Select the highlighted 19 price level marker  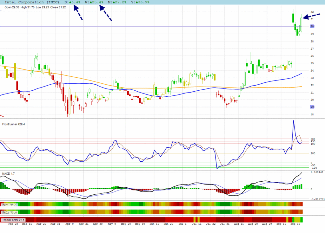312,107
